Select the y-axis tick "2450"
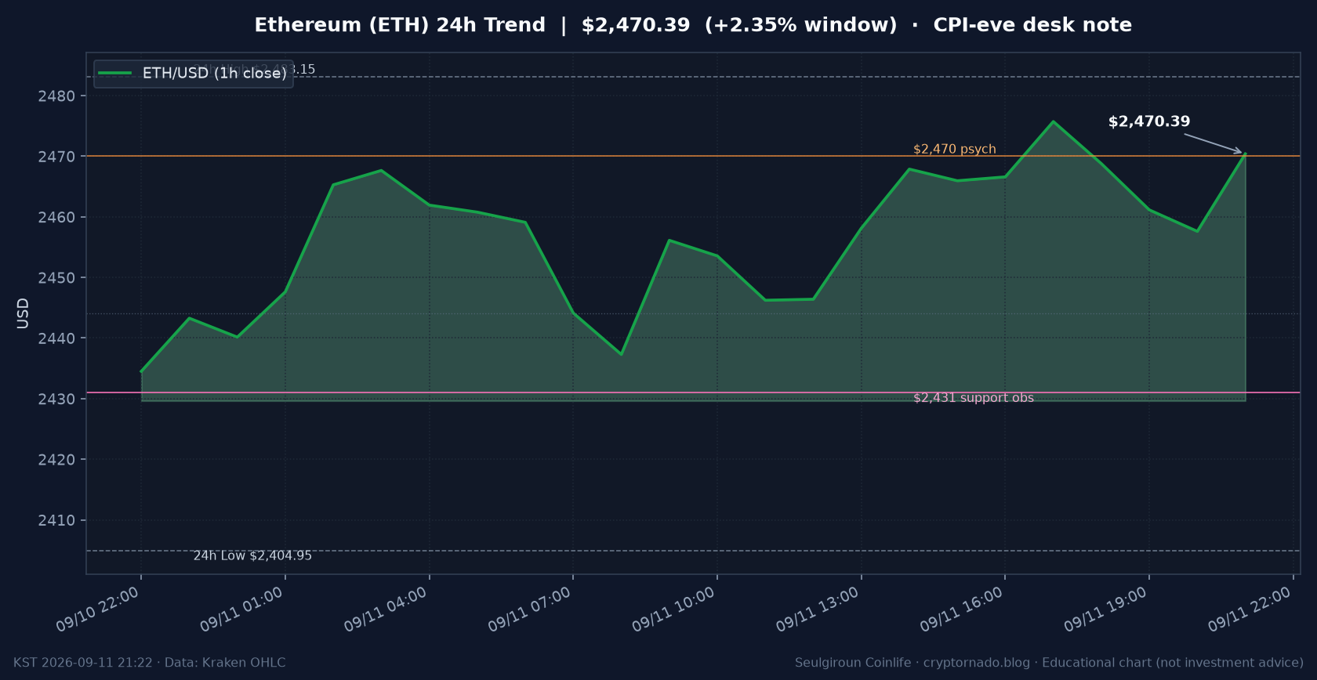This screenshot has width=1317, height=680. (x=56, y=278)
